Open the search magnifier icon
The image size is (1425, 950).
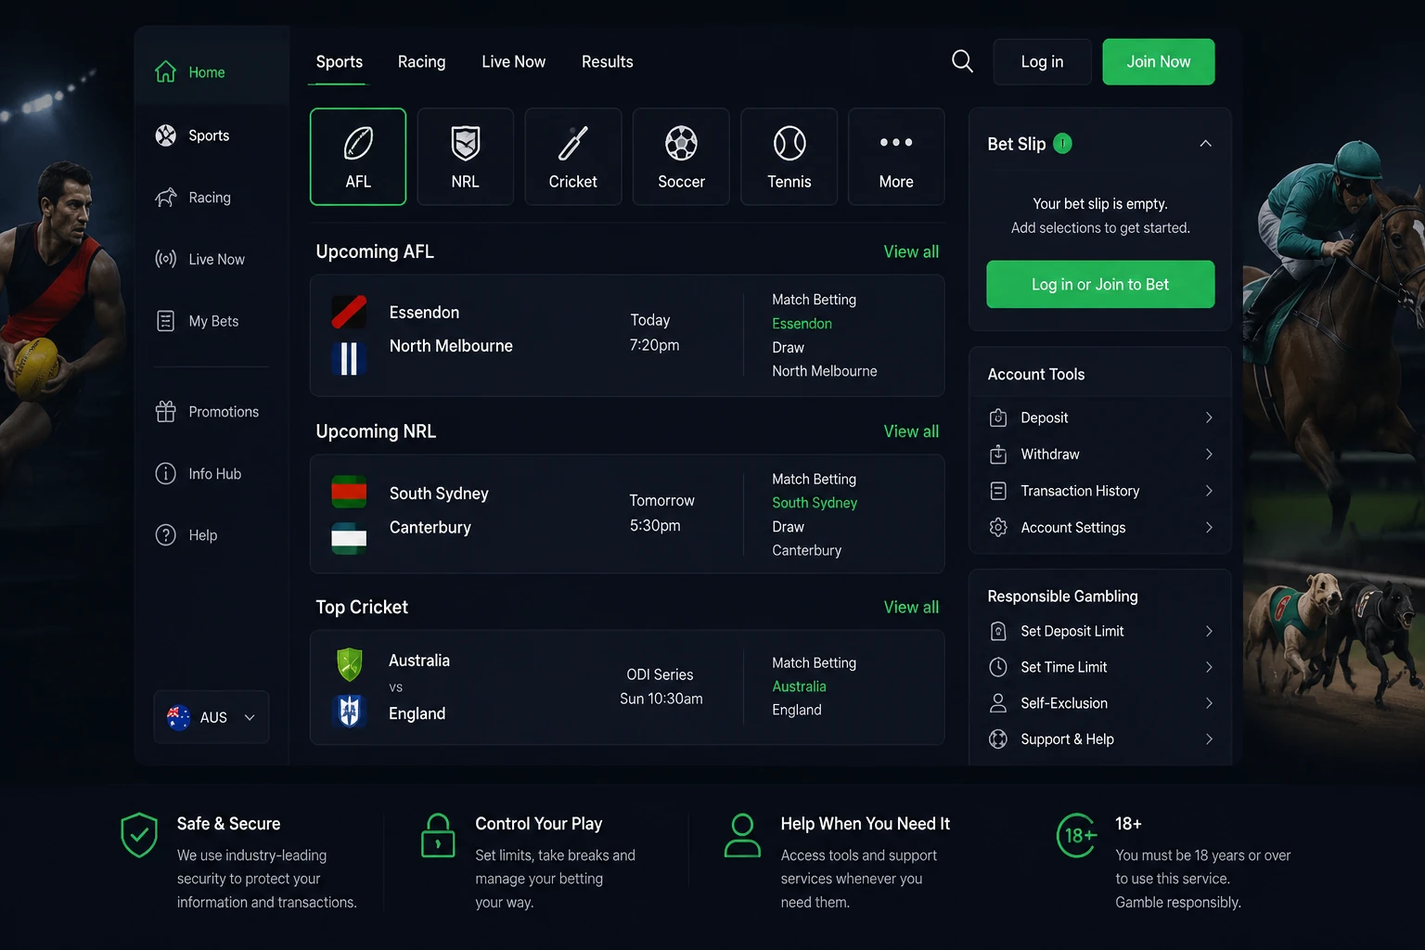pos(962,61)
